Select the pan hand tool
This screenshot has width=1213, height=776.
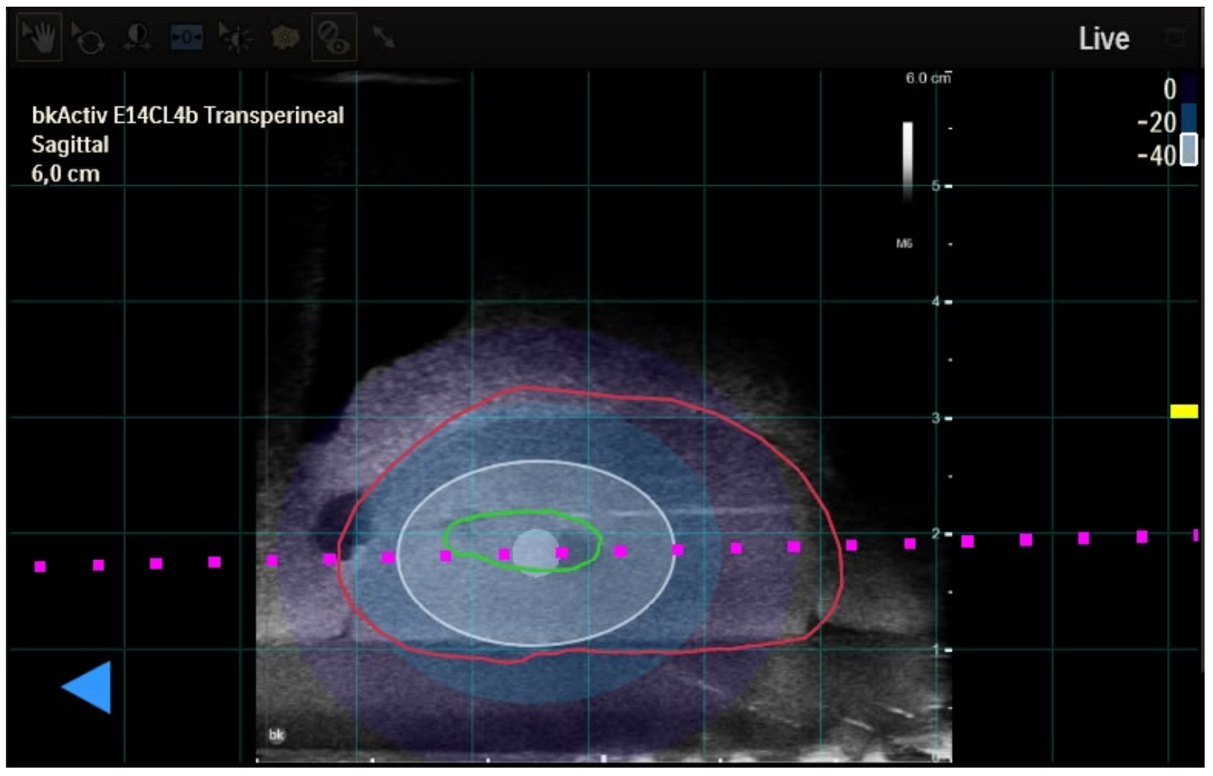[39, 38]
